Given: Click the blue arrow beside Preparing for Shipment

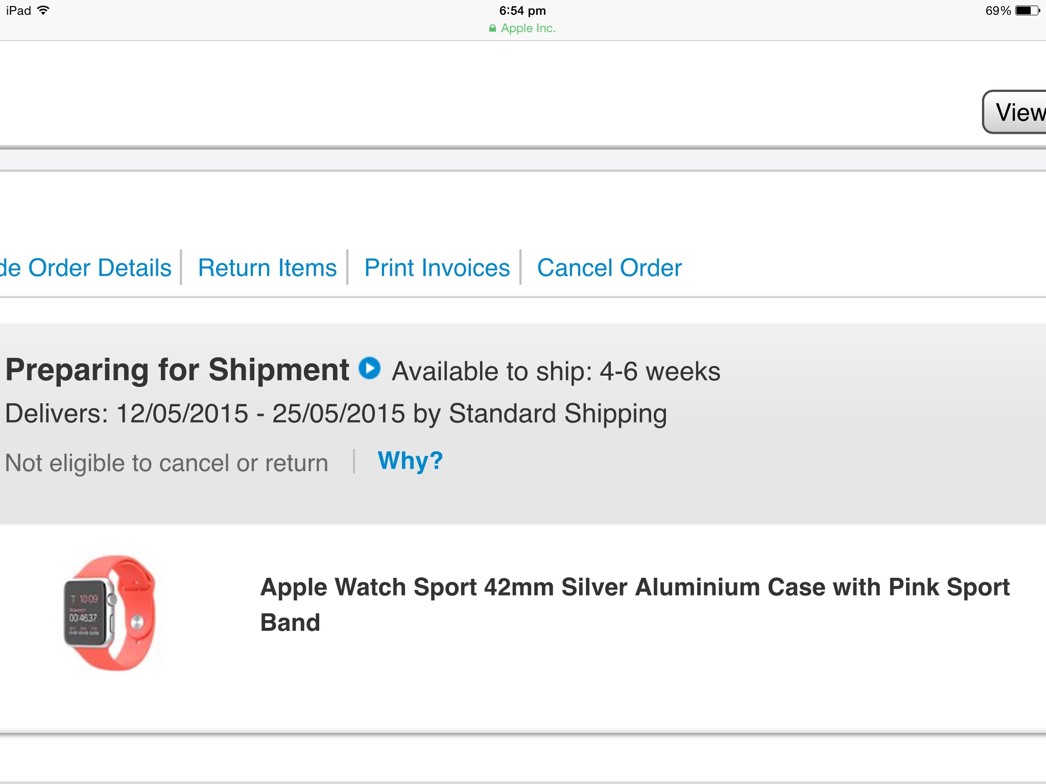Looking at the screenshot, I should [369, 368].
